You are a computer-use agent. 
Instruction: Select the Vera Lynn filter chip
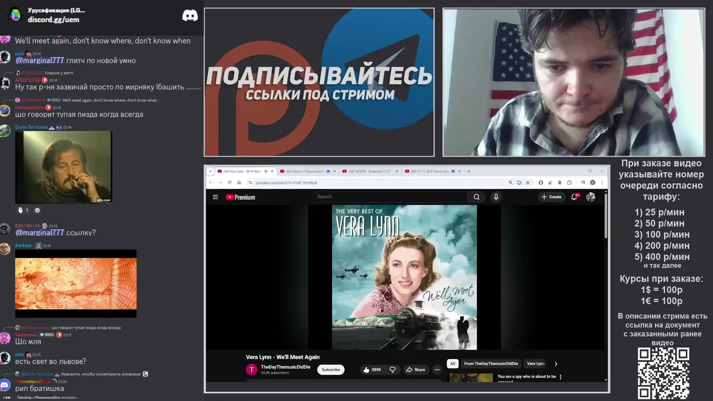point(536,364)
